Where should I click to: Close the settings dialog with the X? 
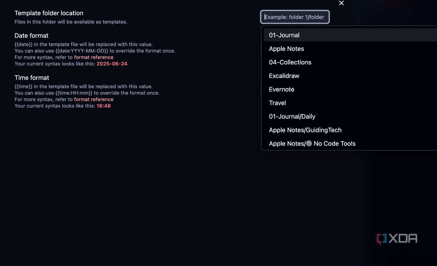coord(341,3)
